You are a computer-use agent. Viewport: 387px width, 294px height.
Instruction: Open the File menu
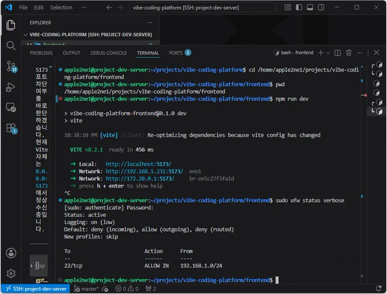pyautogui.click(x=23, y=7)
